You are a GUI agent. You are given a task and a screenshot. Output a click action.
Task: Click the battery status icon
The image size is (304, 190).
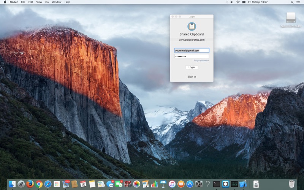point(244,2)
